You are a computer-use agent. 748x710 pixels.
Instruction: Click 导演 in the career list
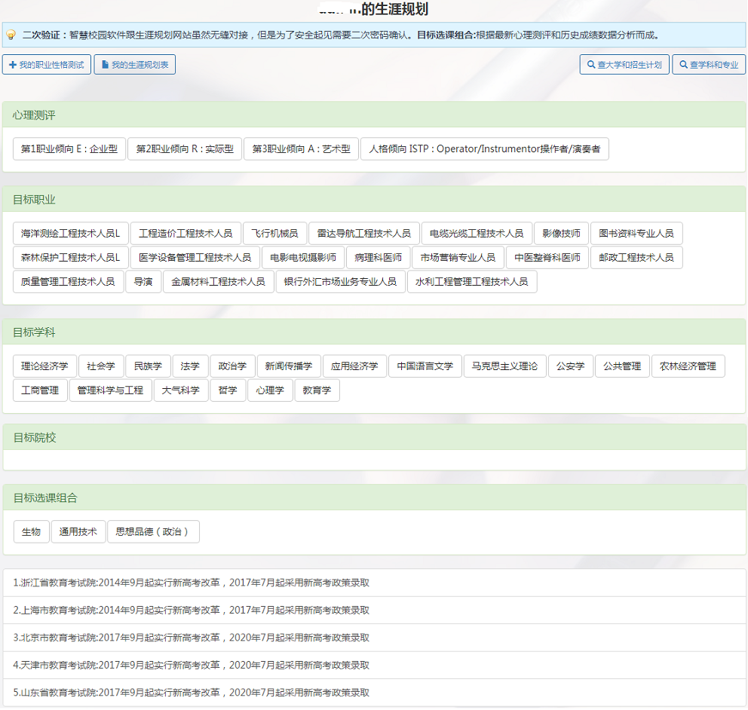144,281
